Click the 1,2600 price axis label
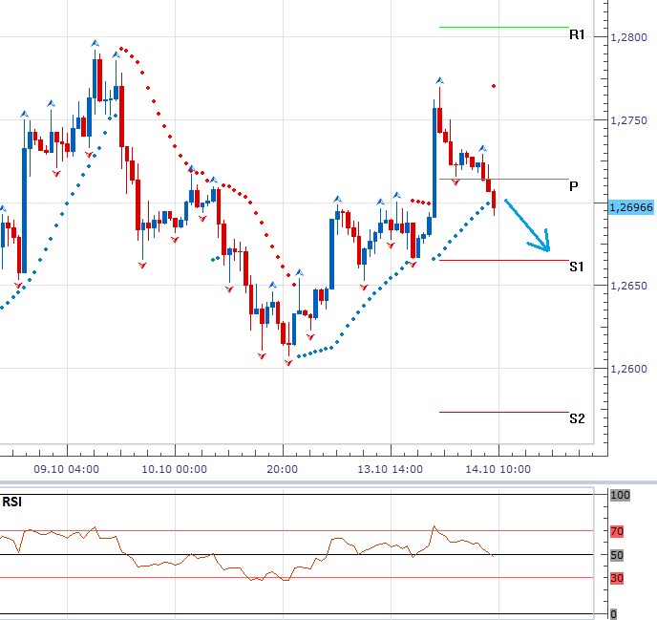The height and width of the screenshot is (620, 657). click(x=627, y=369)
